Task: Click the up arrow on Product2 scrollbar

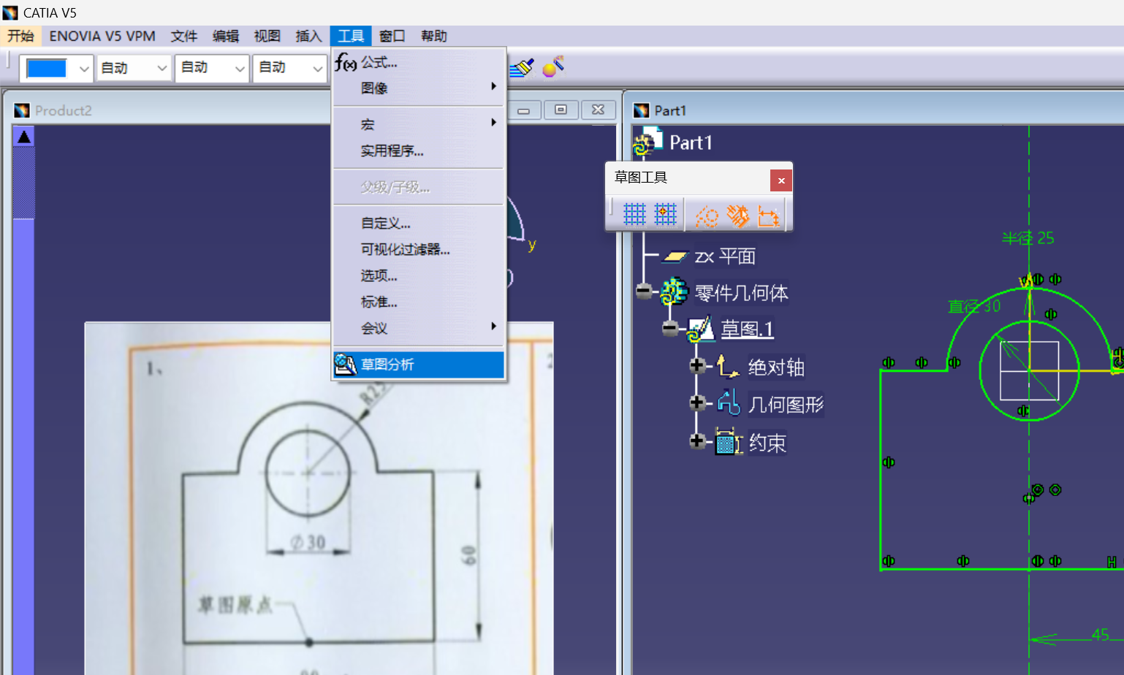Action: pos(24,137)
